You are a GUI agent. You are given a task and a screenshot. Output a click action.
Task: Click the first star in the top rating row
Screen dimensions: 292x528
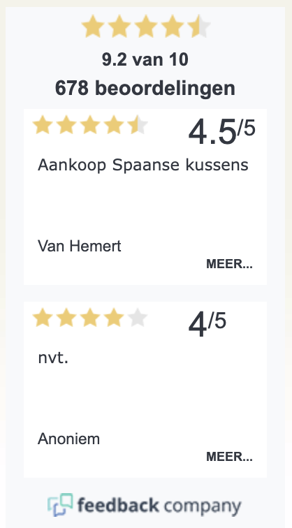pos(93,27)
